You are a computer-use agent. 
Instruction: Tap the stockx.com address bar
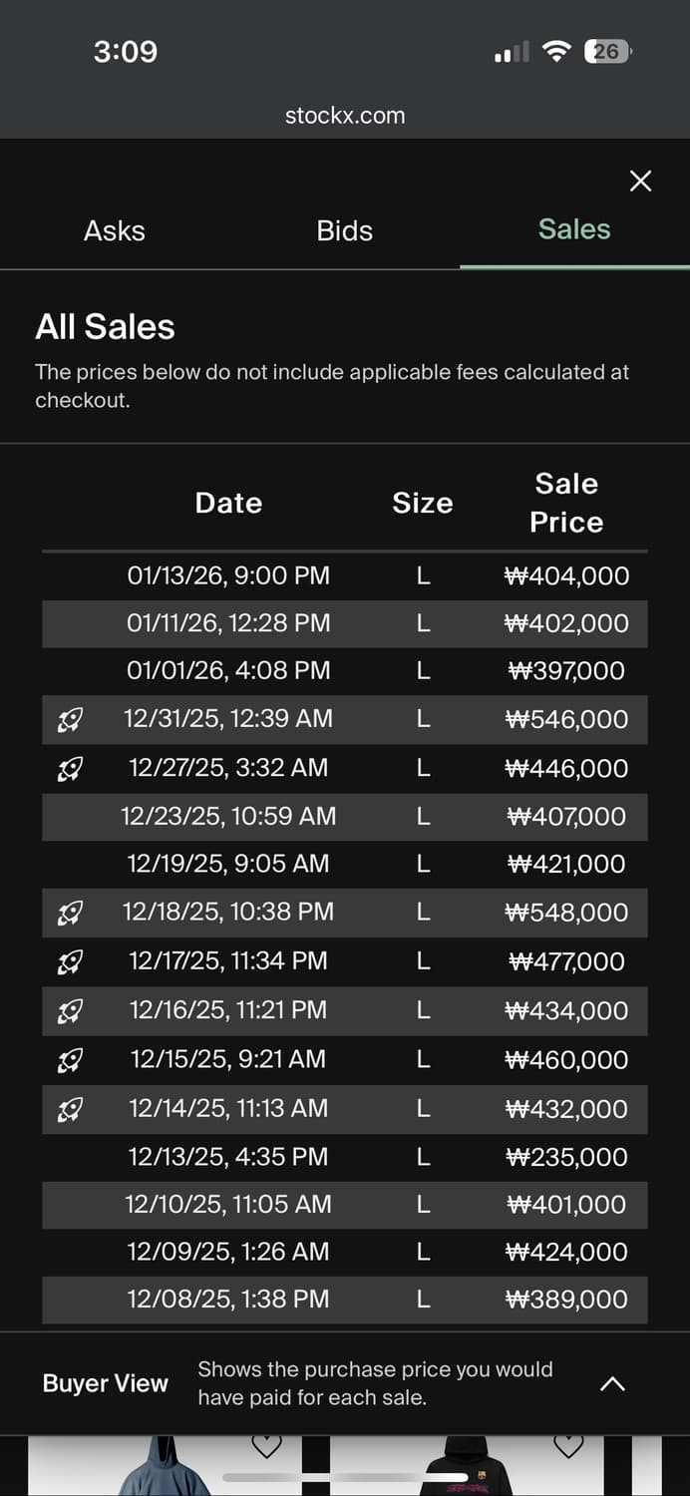tap(345, 116)
